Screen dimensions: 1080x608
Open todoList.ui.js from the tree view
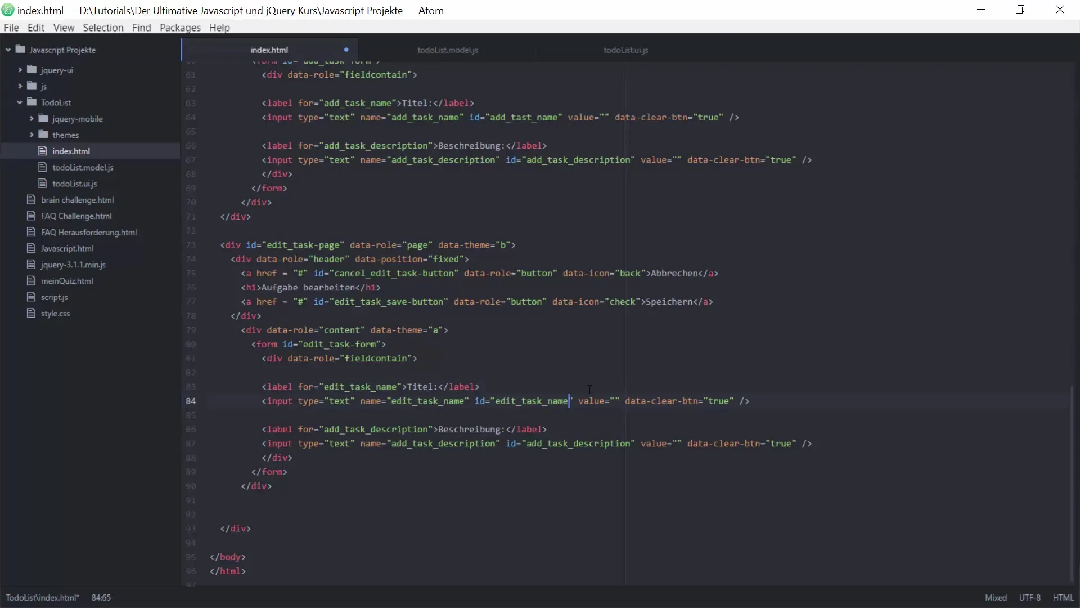pos(75,184)
